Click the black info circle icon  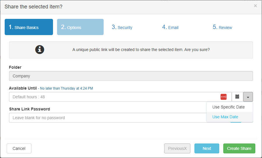[x=40, y=50]
